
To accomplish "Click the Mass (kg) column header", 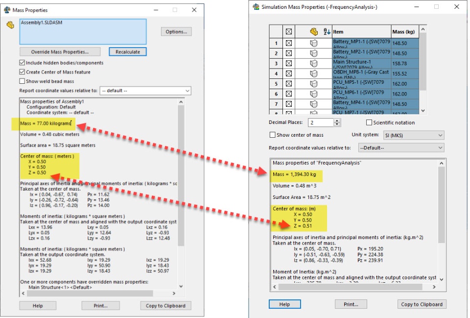I will 405,31.
